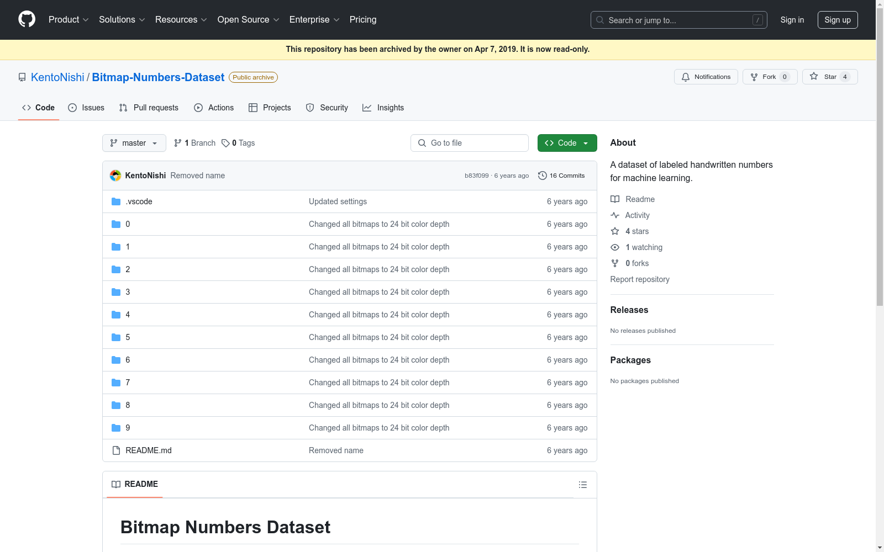
Task: Open the .vscode folder name
Action: (x=139, y=201)
